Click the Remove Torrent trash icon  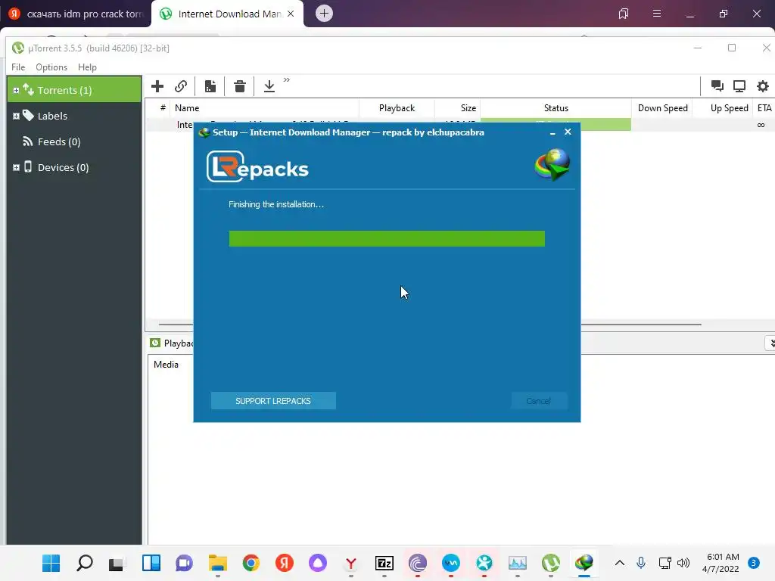click(x=240, y=86)
